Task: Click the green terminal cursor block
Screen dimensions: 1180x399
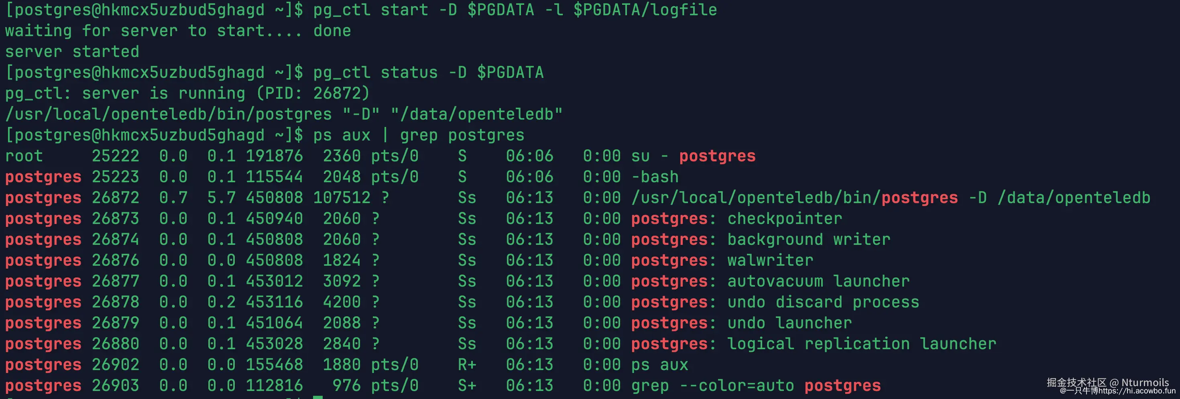Action: [x=318, y=397]
